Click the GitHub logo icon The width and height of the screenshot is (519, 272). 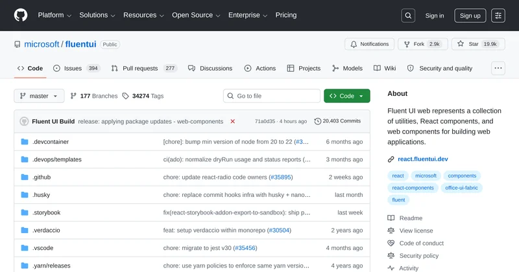[21, 15]
